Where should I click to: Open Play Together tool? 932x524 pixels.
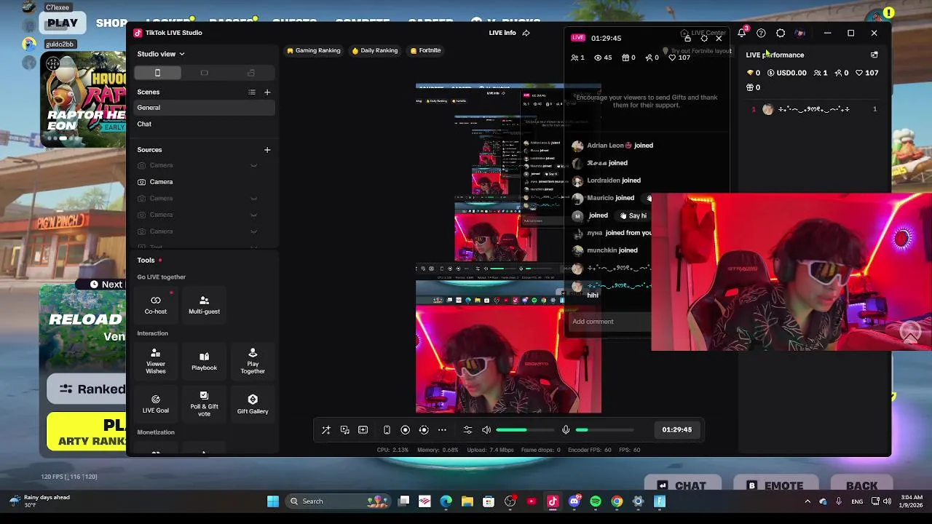pyautogui.click(x=253, y=361)
